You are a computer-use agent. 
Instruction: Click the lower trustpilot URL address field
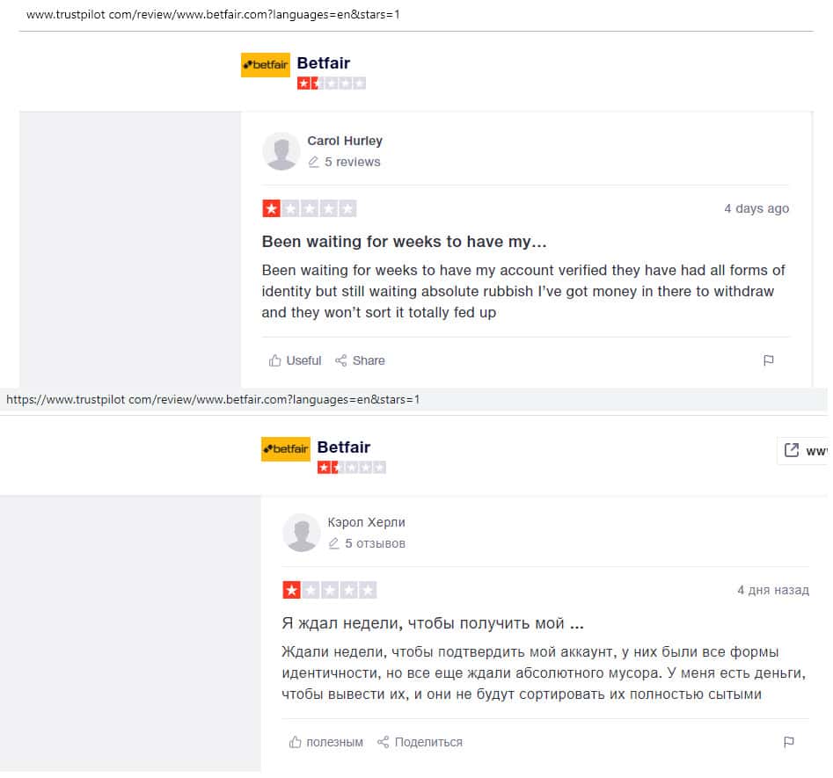213,400
